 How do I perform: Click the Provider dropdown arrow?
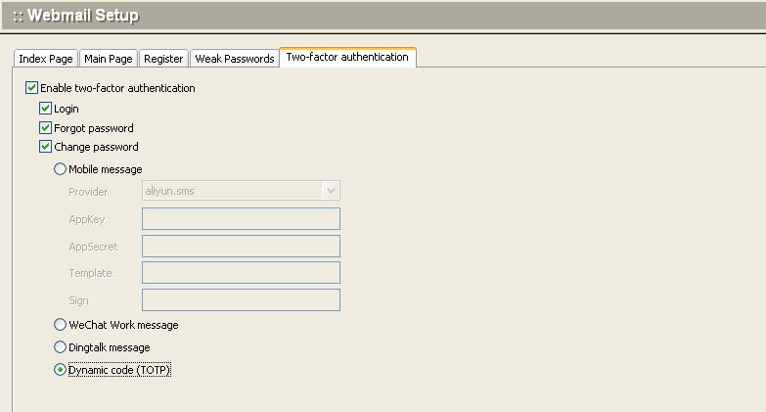[x=331, y=191]
